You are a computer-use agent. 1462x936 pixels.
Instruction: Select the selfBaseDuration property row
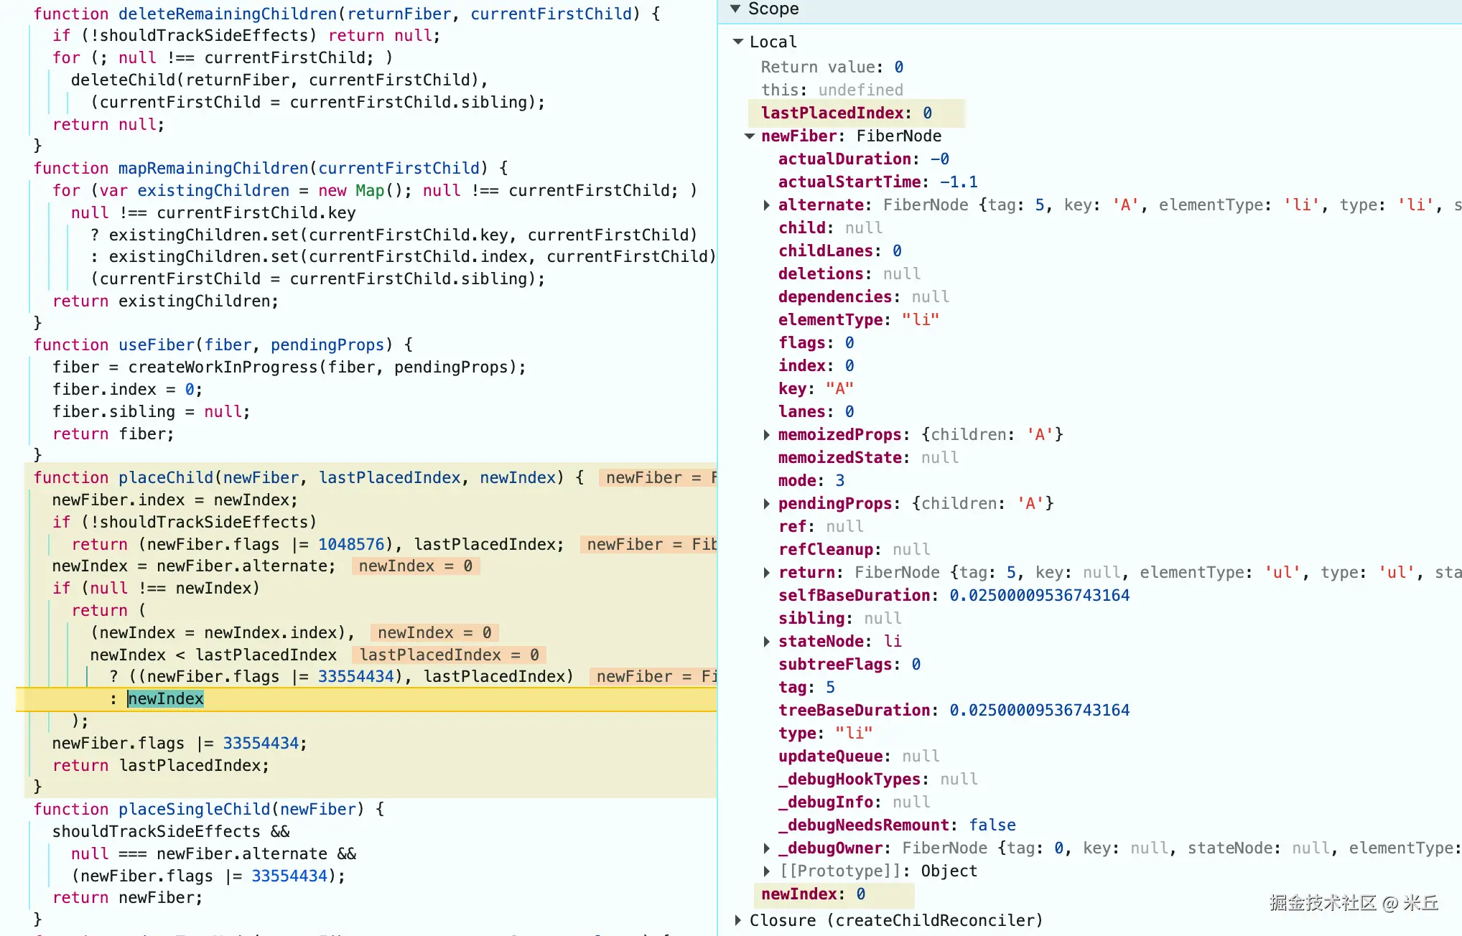(954, 596)
